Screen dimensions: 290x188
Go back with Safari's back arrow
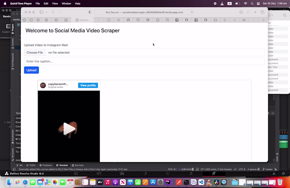tap(53, 12)
